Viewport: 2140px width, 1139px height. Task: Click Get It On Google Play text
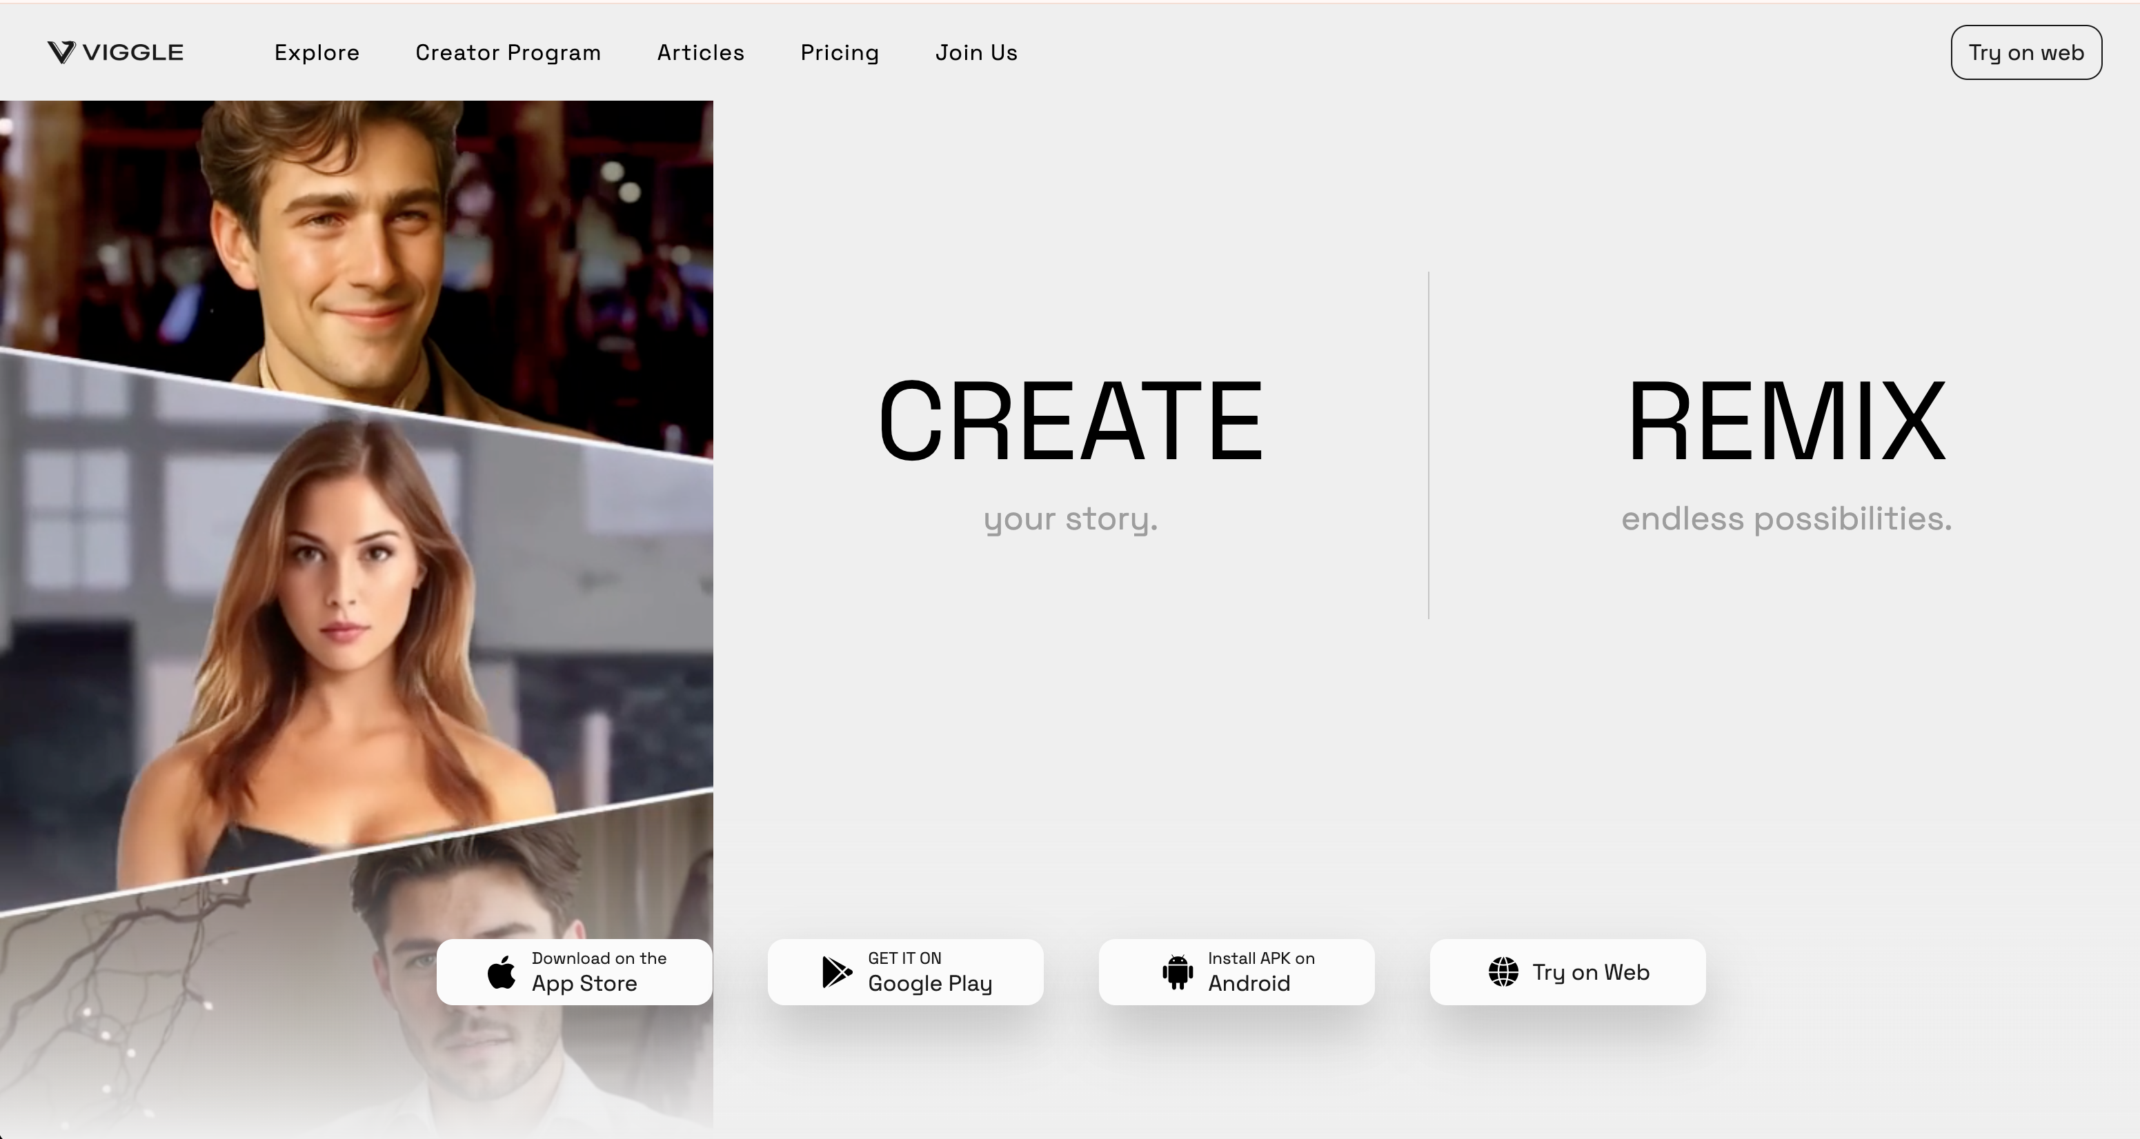click(929, 971)
